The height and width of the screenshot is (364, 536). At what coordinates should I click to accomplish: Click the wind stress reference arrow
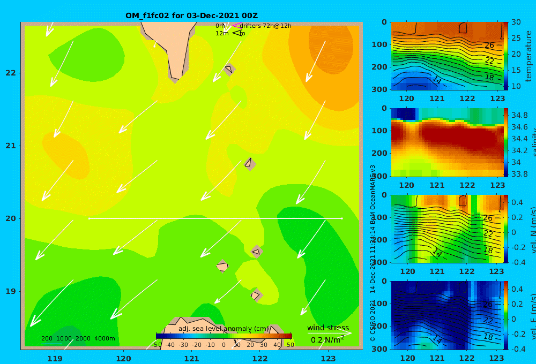pyautogui.click(x=329, y=333)
